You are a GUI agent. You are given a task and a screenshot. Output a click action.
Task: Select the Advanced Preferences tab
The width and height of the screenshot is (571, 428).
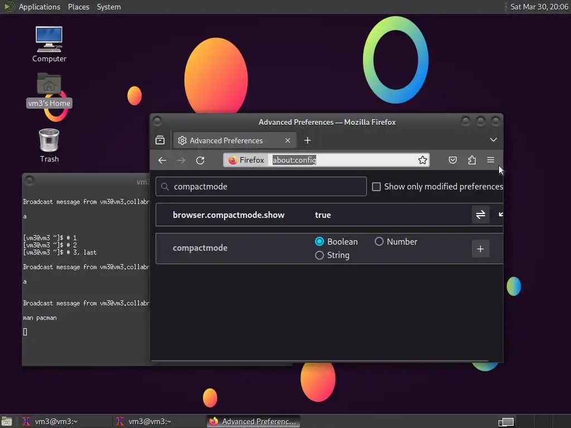pyautogui.click(x=235, y=140)
